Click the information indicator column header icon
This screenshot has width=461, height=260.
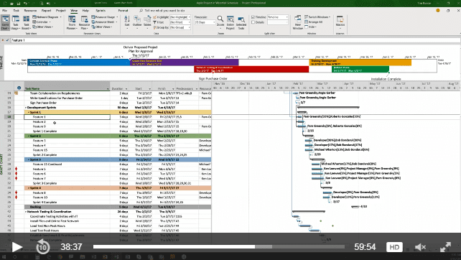tap(19, 88)
